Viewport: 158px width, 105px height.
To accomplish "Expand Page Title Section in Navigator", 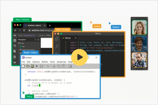I will 19,50.
